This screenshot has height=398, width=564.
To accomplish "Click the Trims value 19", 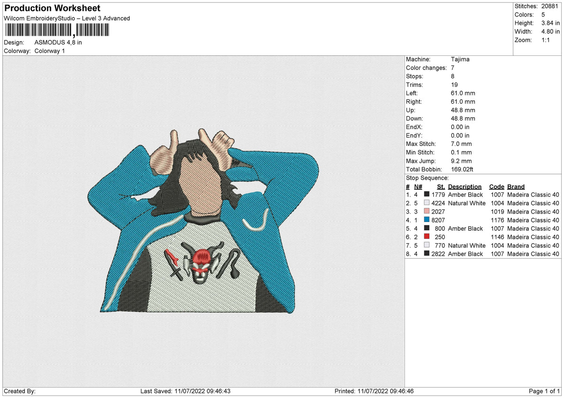I will click(454, 85).
